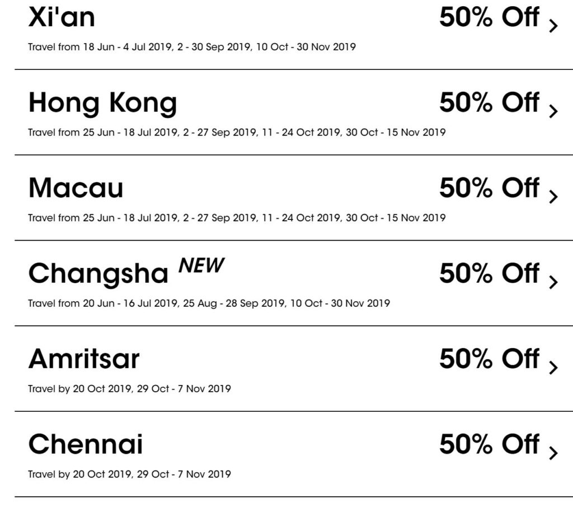573x507 pixels.
Task: Select the Xi'an destination title
Action: coord(62,18)
